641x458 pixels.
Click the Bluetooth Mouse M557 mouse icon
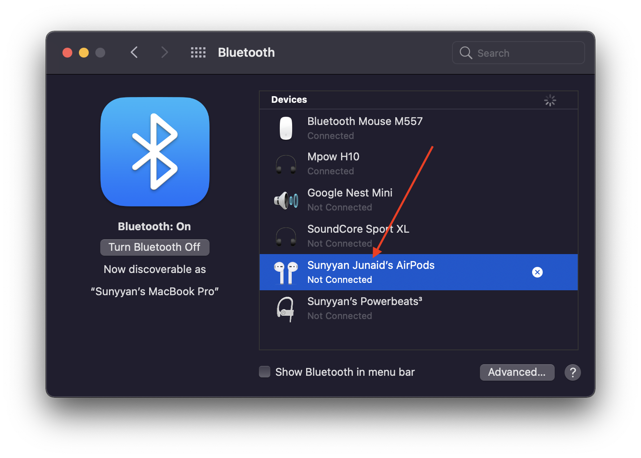[x=286, y=128]
